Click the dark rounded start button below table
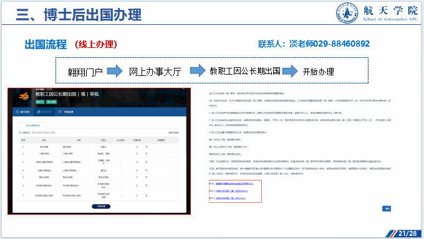The width and height of the screenshot is (424, 239). 101,206
